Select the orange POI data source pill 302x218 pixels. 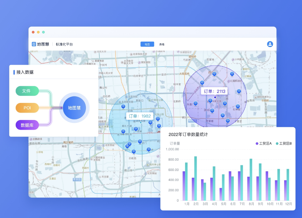pos(27,108)
